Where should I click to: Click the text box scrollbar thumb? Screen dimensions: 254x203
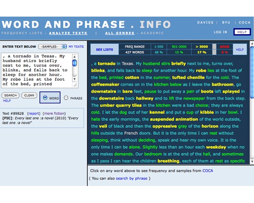[74, 63]
